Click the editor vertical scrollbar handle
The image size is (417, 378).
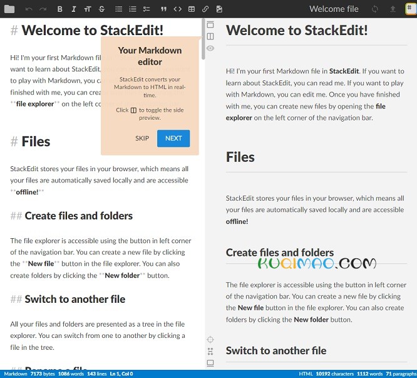point(203,39)
